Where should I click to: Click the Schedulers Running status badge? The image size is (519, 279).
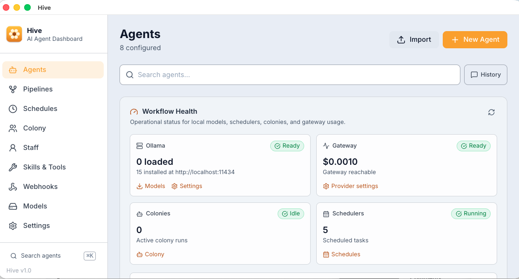point(471,214)
